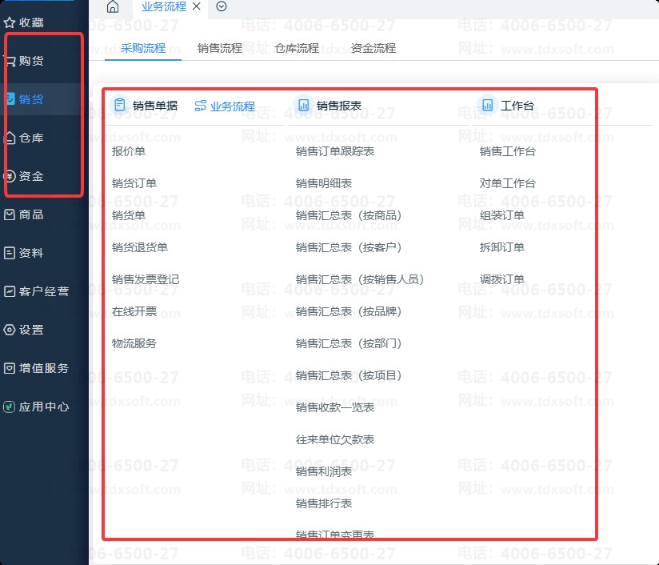
Task: Select the 销售流程 tab
Action: [220, 48]
